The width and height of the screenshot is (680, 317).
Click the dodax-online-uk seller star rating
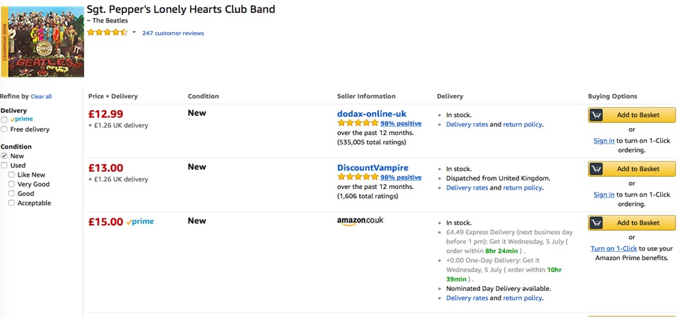pyautogui.click(x=358, y=123)
